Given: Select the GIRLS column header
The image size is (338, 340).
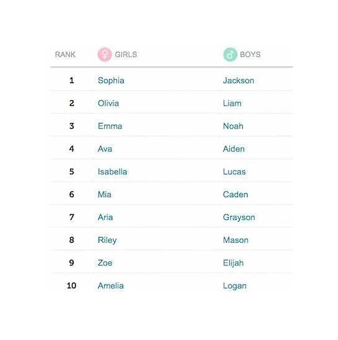Looking at the screenshot, I should click(x=126, y=54).
